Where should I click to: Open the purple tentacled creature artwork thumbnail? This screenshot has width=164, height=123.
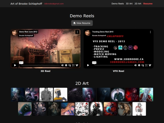pyautogui.click(x=32, y=94)
